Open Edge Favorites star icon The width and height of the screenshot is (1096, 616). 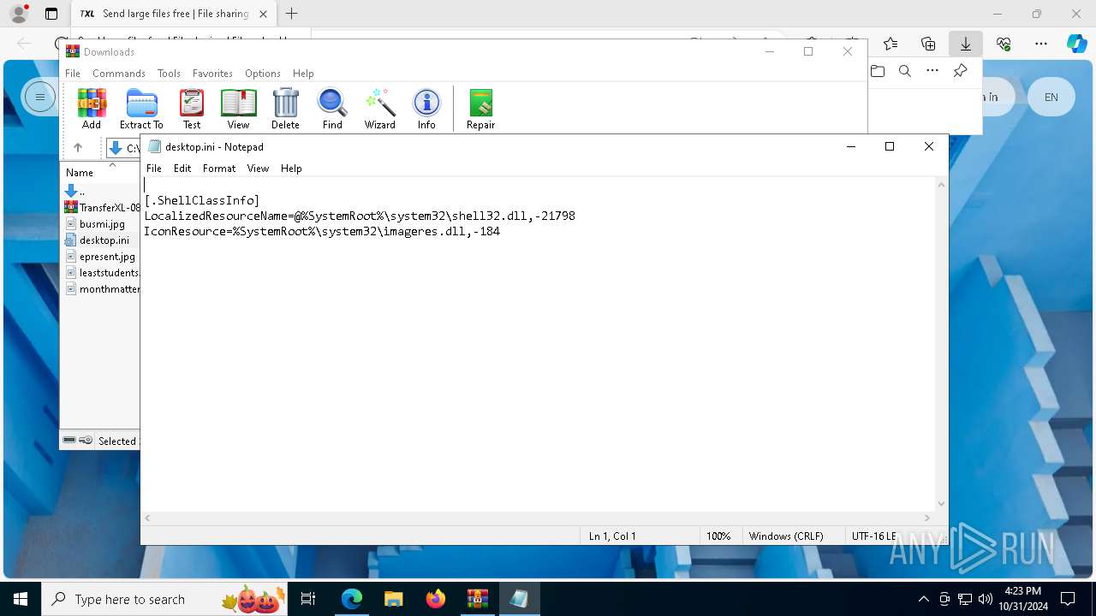(x=890, y=44)
